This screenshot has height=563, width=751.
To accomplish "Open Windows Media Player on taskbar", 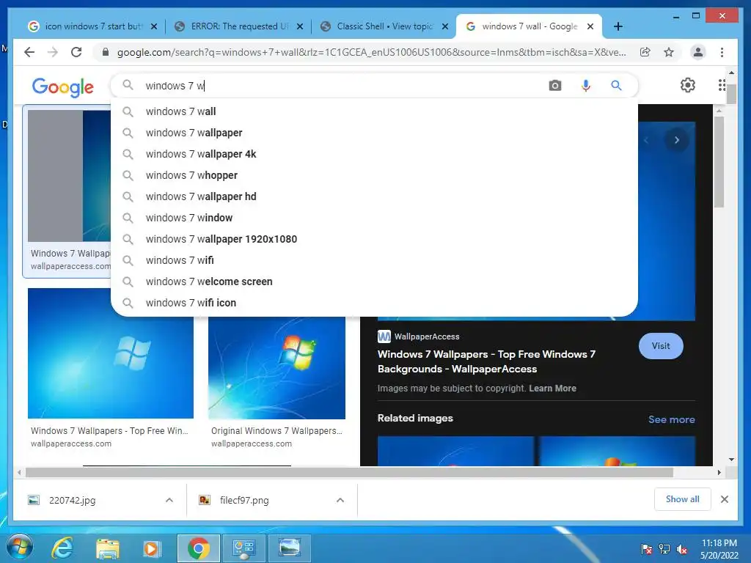I will coord(151,548).
